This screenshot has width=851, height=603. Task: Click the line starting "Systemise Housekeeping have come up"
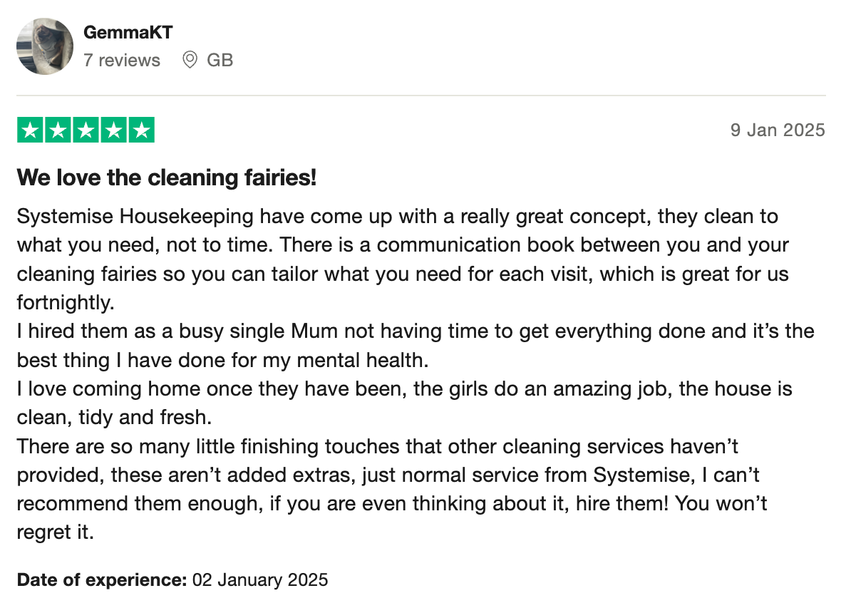pos(397,216)
